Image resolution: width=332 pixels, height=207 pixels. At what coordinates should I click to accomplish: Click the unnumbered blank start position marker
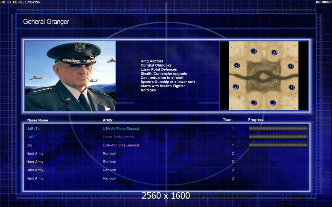pos(273,102)
